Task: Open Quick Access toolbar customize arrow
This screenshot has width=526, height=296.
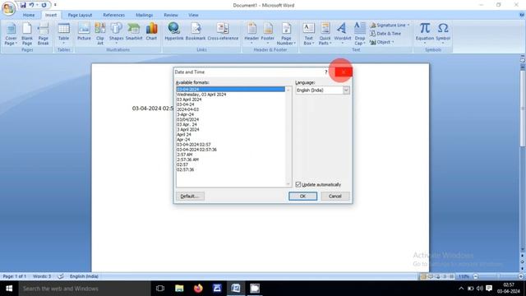Action: pos(55,5)
